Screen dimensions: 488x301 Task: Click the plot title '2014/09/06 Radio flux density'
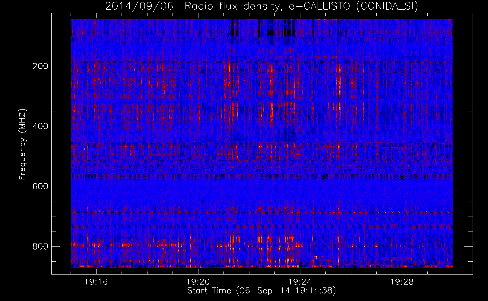click(x=261, y=6)
